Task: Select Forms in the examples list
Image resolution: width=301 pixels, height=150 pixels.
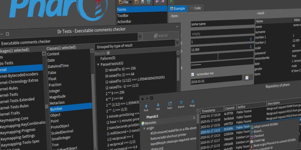Action: (x=142, y=9)
